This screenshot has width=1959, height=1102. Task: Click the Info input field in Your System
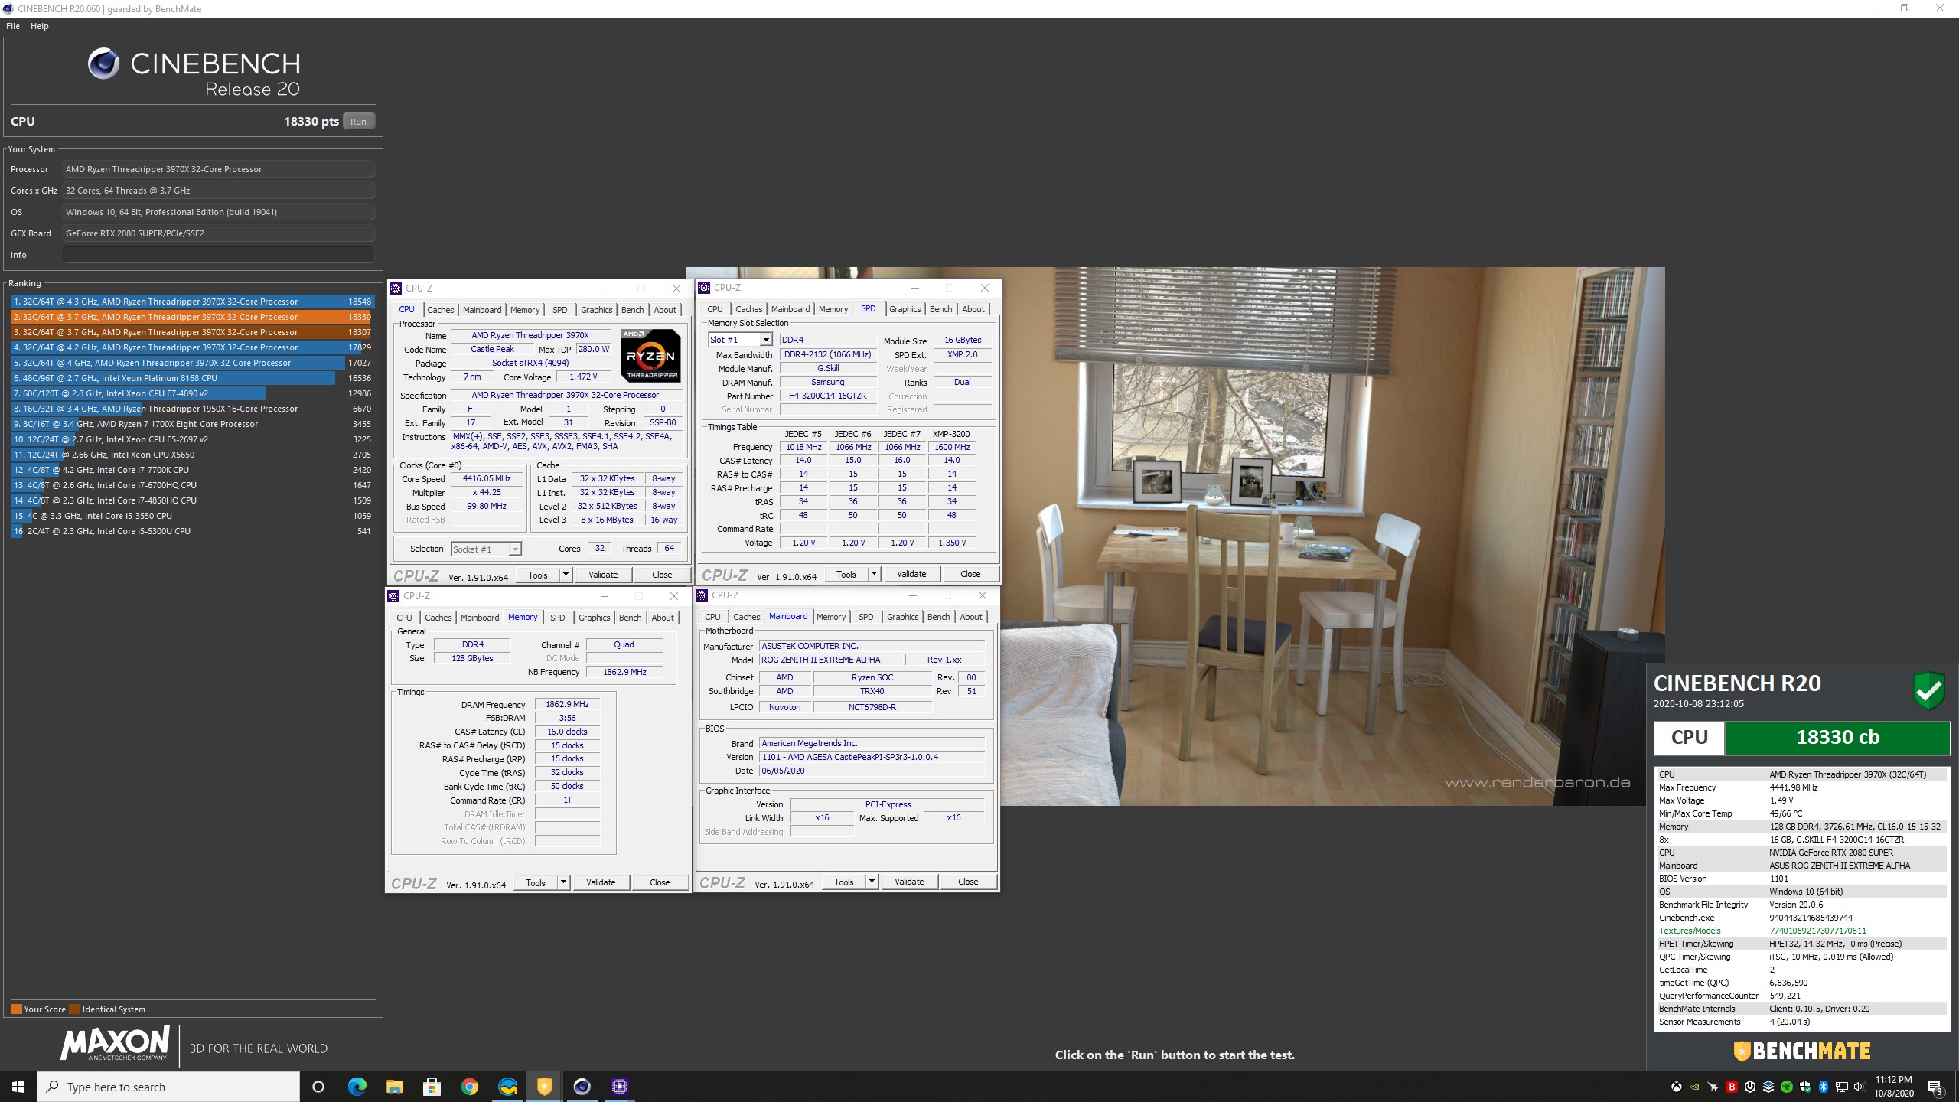point(218,255)
